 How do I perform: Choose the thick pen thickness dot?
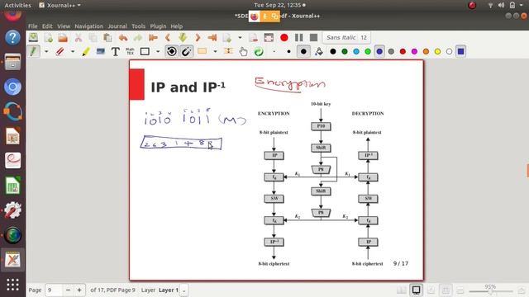click(x=303, y=51)
